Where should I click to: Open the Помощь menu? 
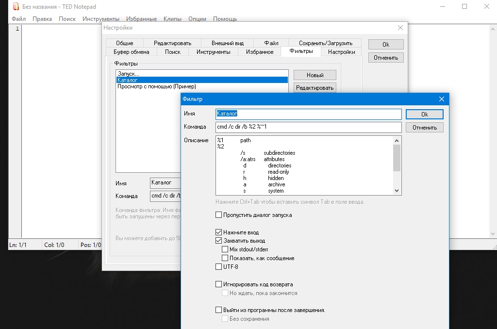pyautogui.click(x=225, y=19)
